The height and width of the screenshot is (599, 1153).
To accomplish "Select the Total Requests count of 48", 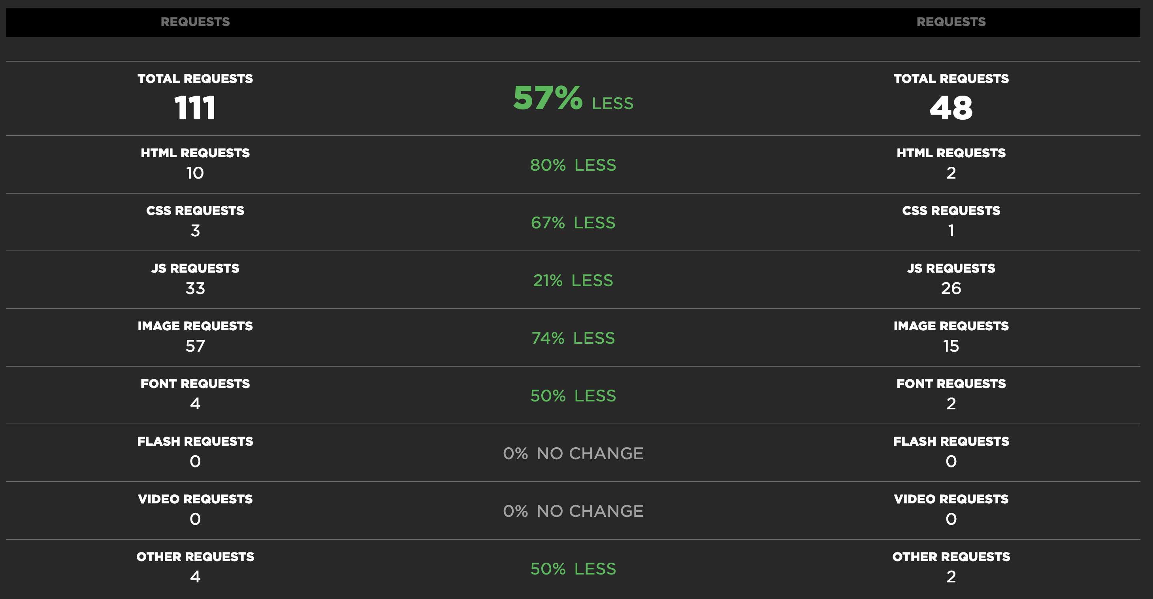I will (951, 108).
